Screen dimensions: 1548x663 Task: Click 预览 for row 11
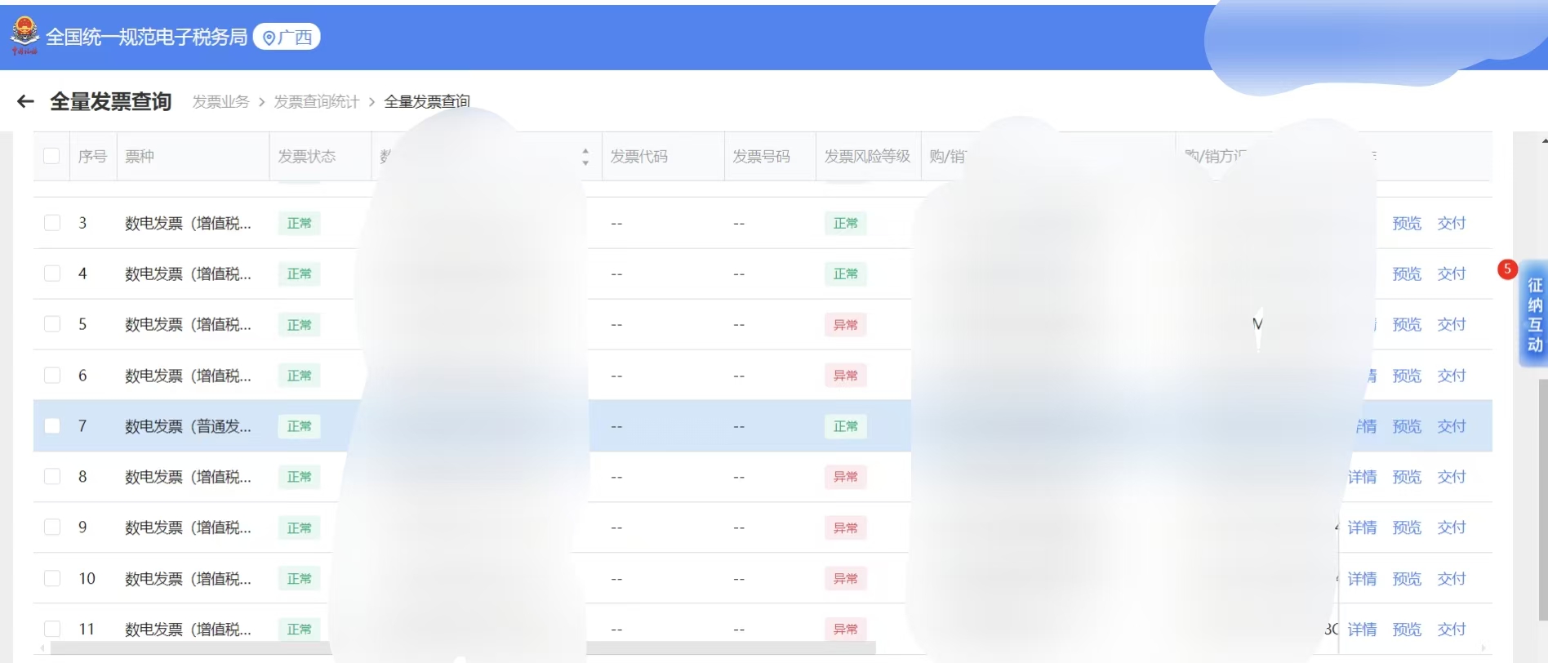tap(1407, 630)
